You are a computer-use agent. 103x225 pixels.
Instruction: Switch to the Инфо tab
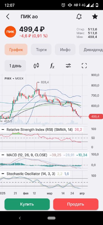pos(65,50)
